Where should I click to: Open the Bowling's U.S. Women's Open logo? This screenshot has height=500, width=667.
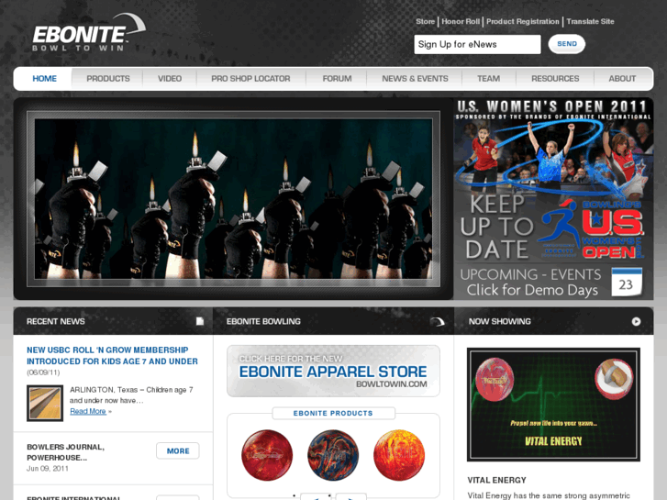tap(593, 229)
